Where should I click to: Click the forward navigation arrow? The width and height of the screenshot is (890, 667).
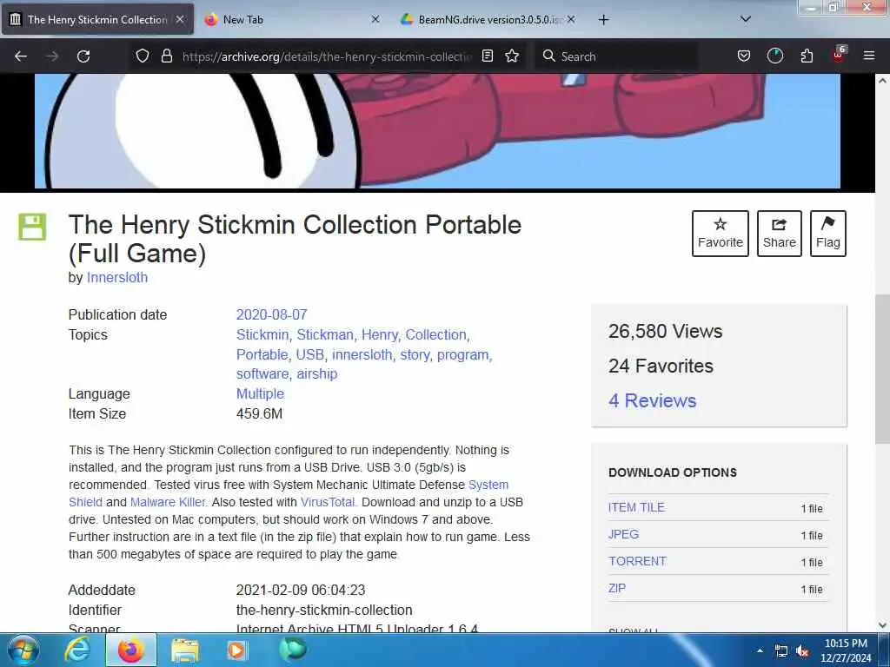click(x=51, y=56)
